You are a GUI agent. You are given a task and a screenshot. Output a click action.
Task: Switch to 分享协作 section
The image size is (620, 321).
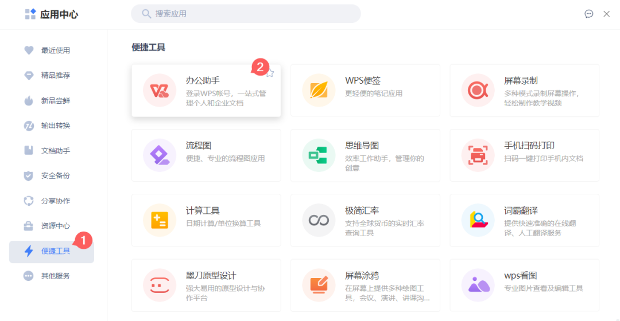[52, 201]
